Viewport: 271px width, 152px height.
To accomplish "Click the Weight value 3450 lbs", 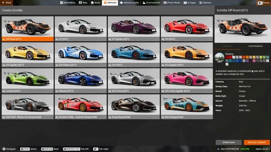I will click(243, 106).
